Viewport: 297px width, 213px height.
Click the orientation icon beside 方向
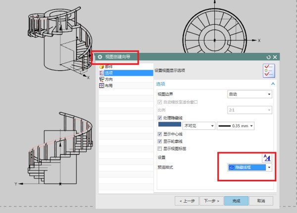(x=101, y=79)
